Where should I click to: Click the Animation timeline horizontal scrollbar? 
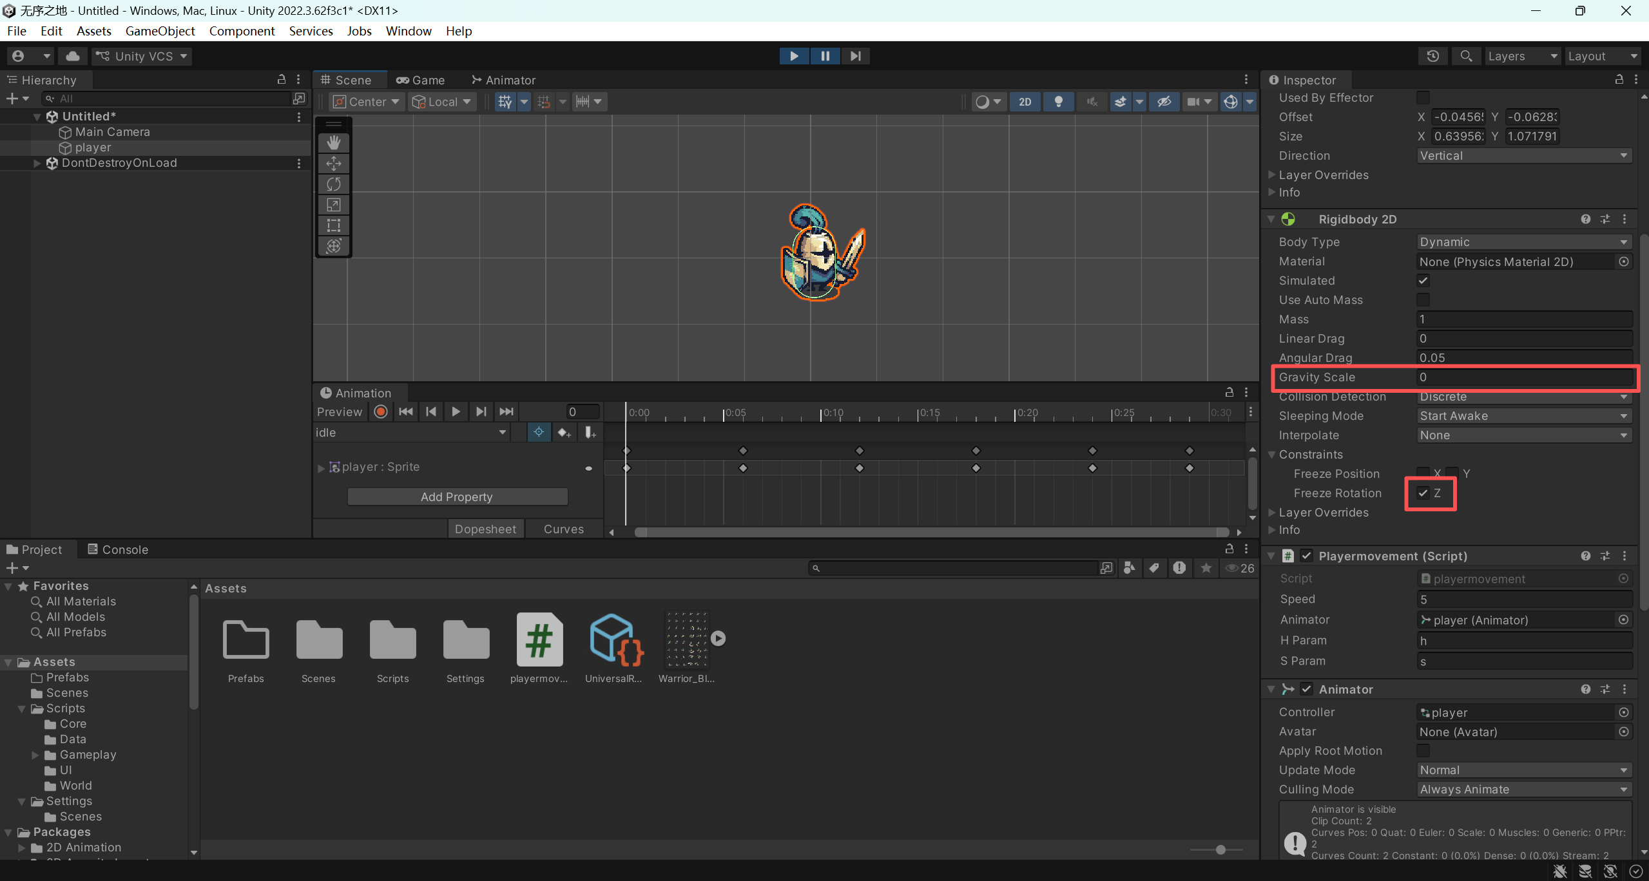pyautogui.click(x=931, y=532)
